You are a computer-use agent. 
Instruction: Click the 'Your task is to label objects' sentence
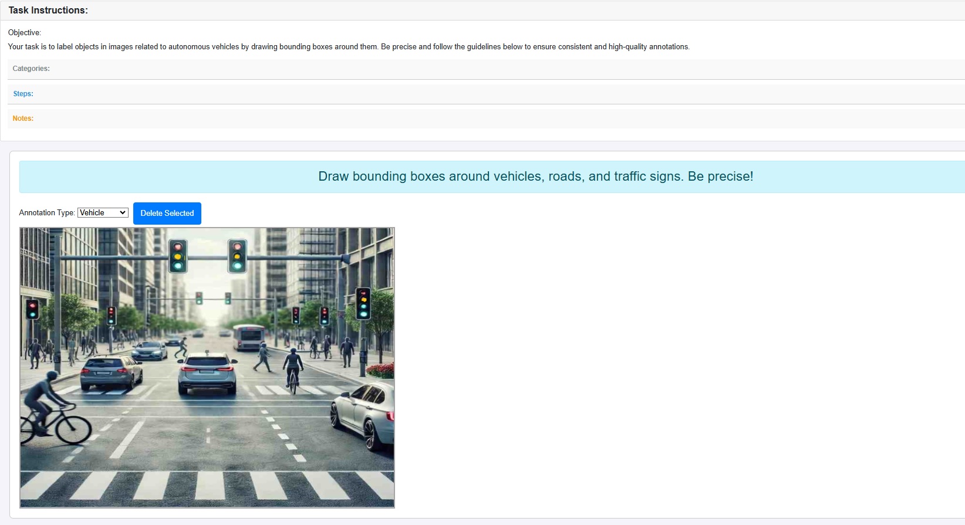click(x=349, y=47)
